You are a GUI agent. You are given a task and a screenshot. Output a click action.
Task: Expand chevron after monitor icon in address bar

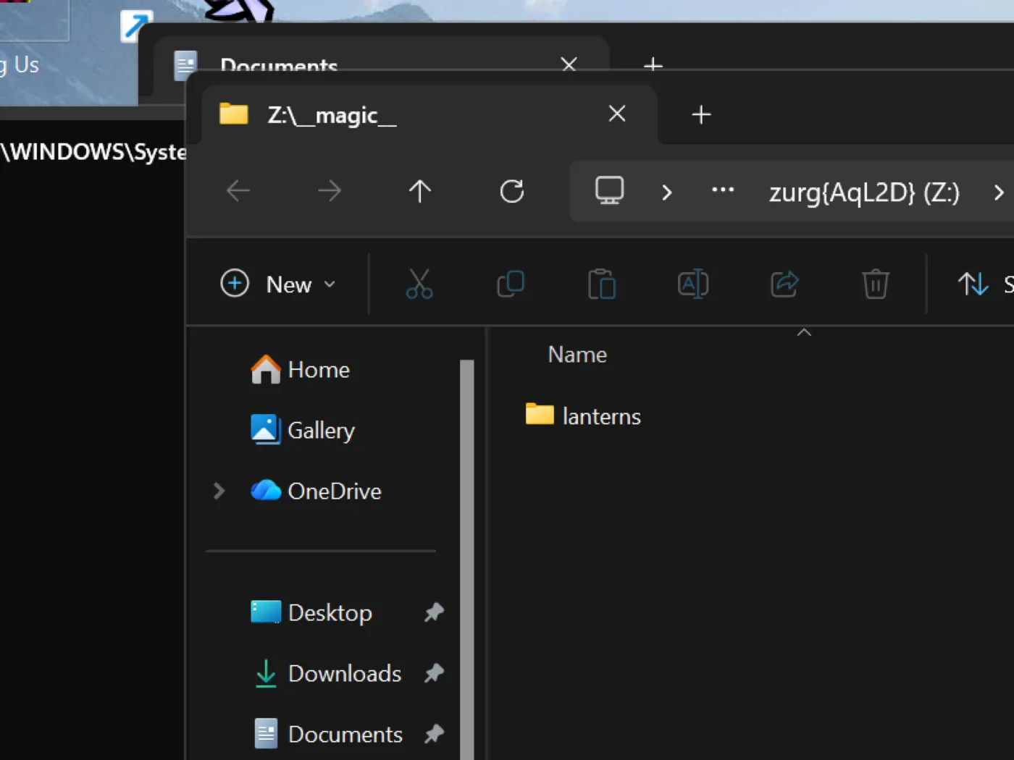(667, 193)
